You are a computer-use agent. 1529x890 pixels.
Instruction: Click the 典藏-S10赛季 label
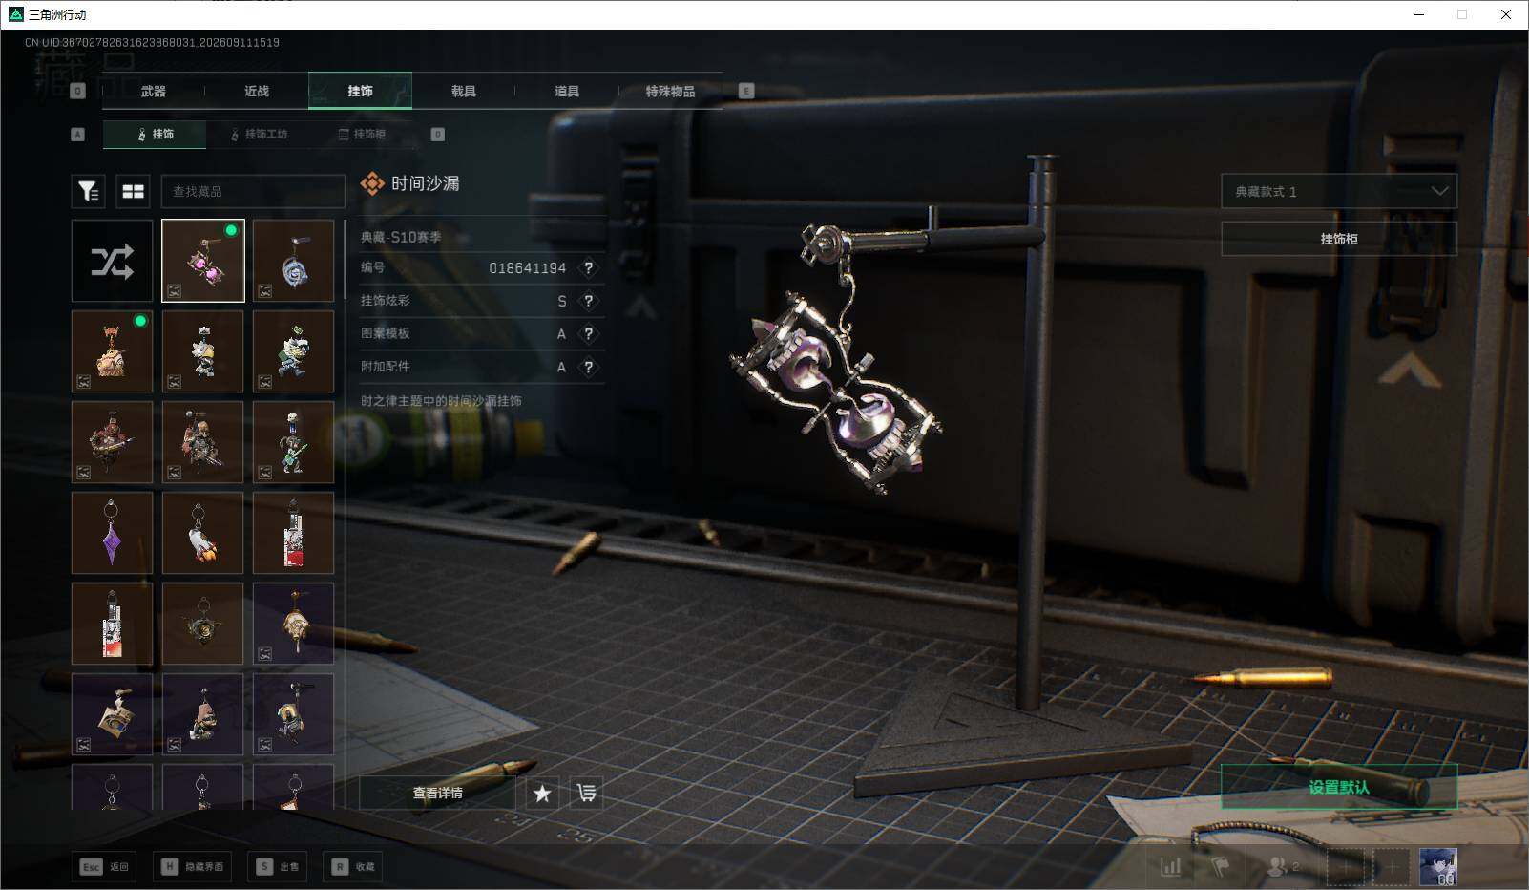tap(401, 237)
